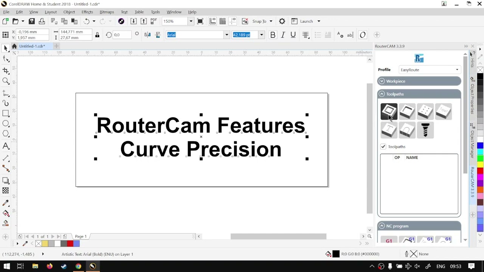
Task: Click the Profile toolpath icon in RouterCAM
Action: coord(389,111)
